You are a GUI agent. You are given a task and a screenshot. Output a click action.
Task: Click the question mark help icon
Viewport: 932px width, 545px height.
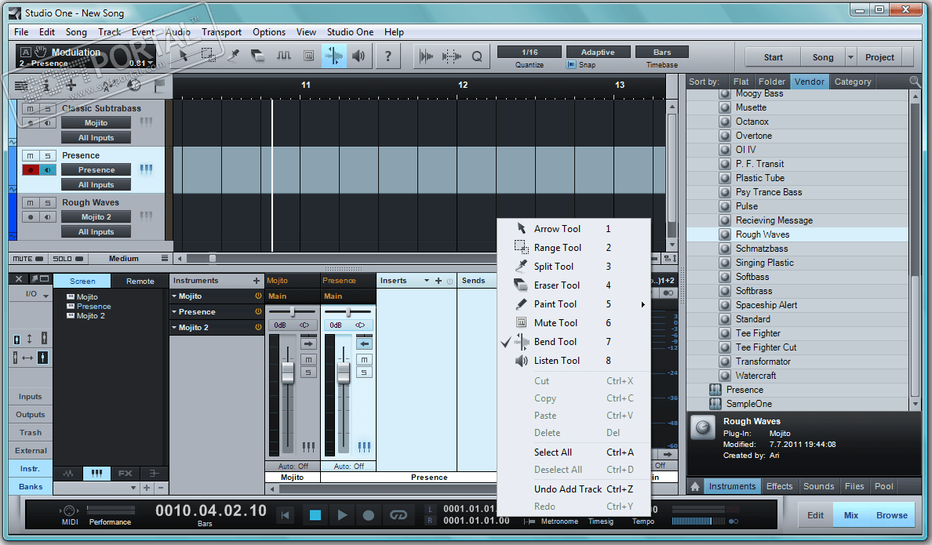[x=388, y=56]
